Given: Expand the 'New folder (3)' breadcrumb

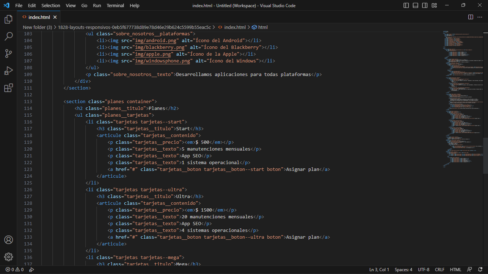Looking at the screenshot, I should pos(37,27).
